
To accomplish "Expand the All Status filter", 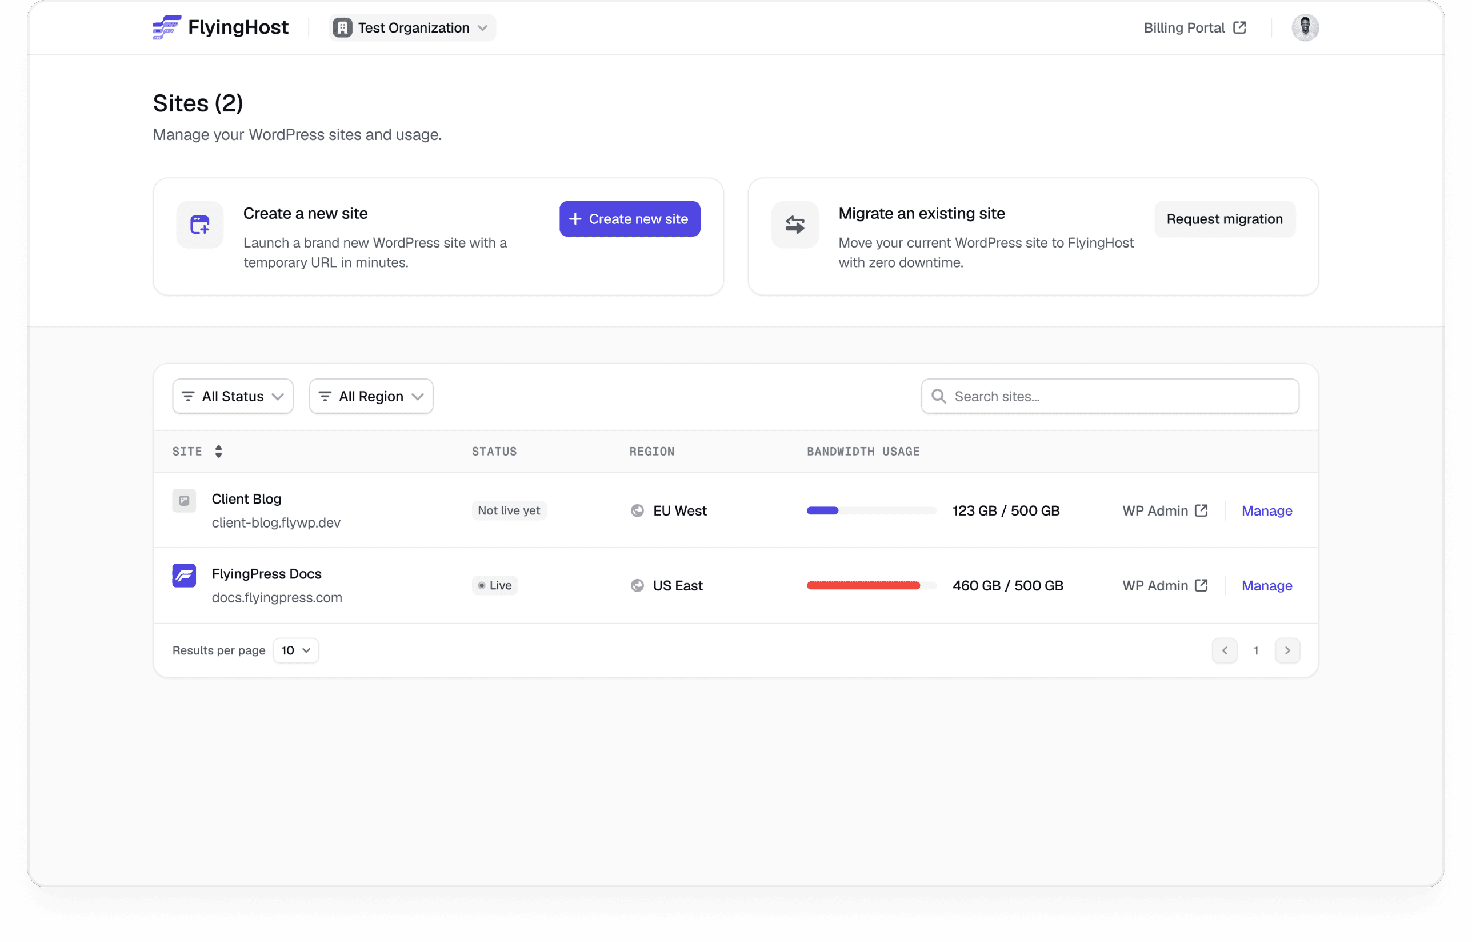I will tap(233, 396).
